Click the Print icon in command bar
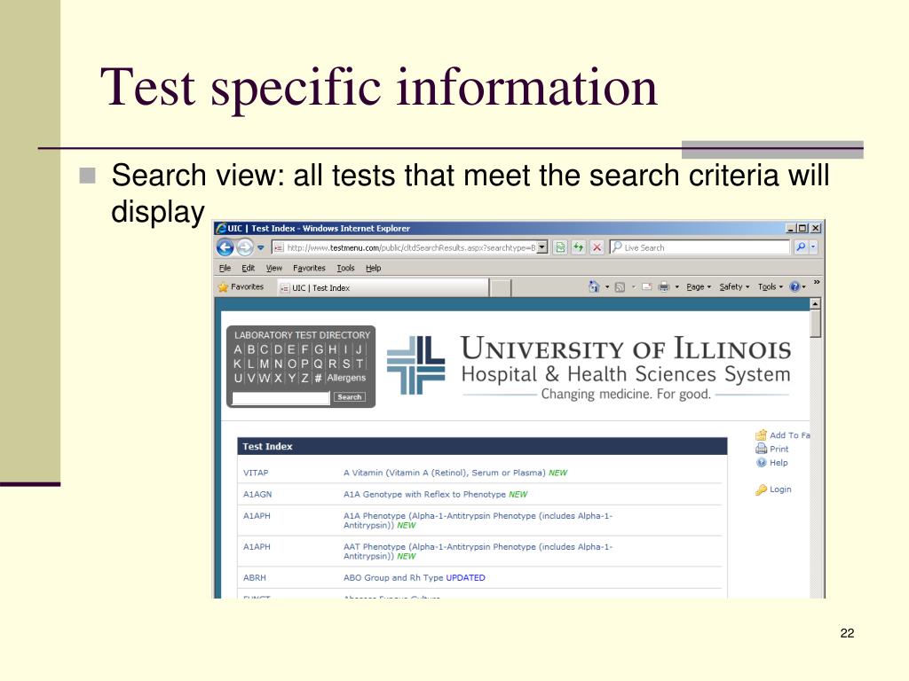909x681 pixels. point(664,286)
